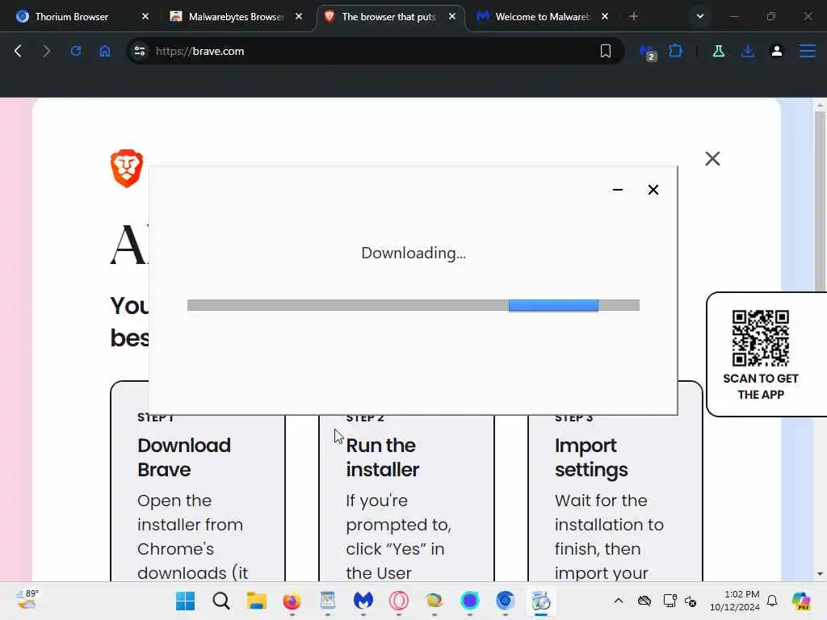
Task: Open the Extensions puzzle-piece menu
Action: pos(676,51)
